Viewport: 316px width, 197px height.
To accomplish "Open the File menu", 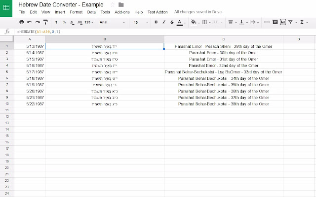I will click(22, 12).
